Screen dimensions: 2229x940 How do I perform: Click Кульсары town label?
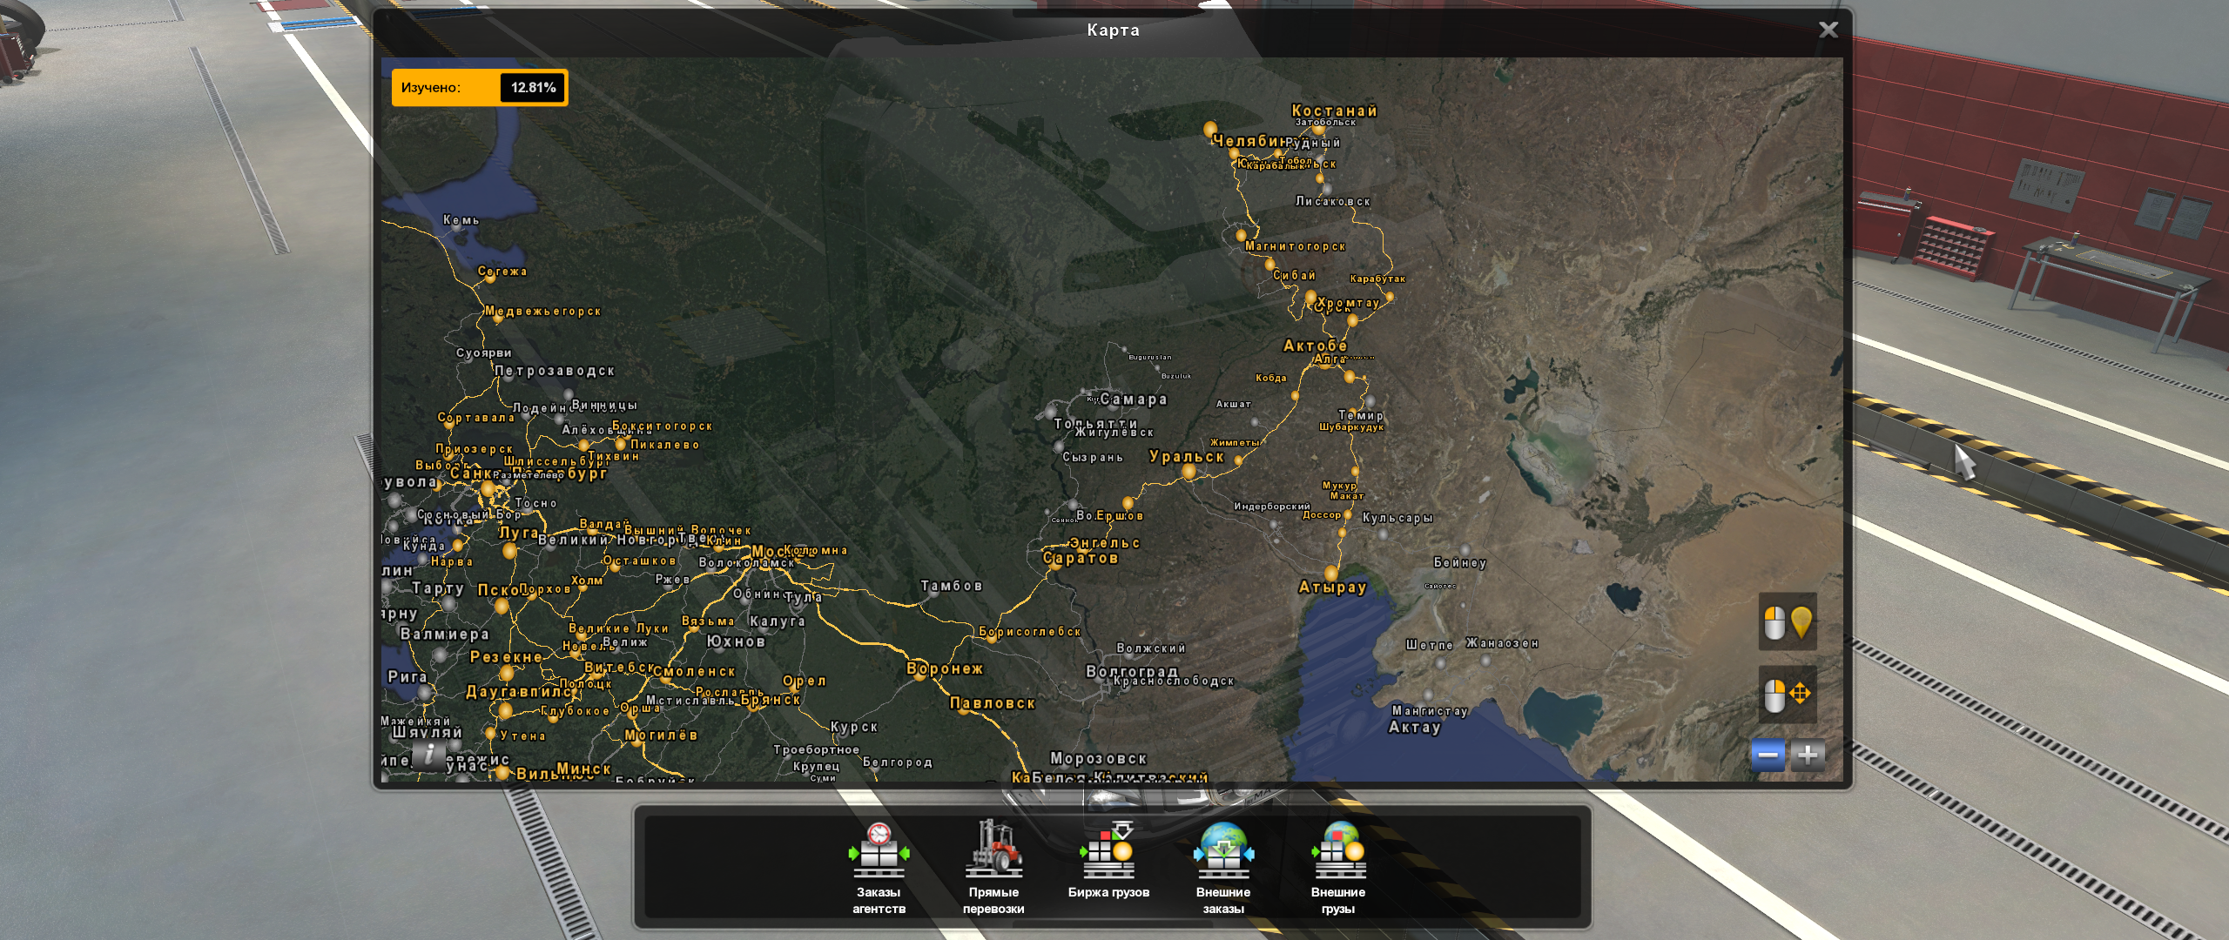pos(1397,518)
